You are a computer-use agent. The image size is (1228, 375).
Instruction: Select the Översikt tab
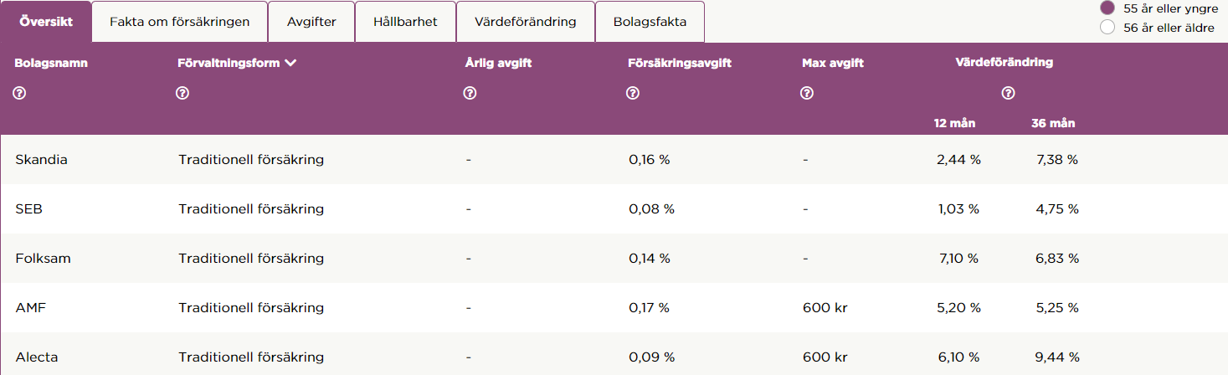click(46, 22)
